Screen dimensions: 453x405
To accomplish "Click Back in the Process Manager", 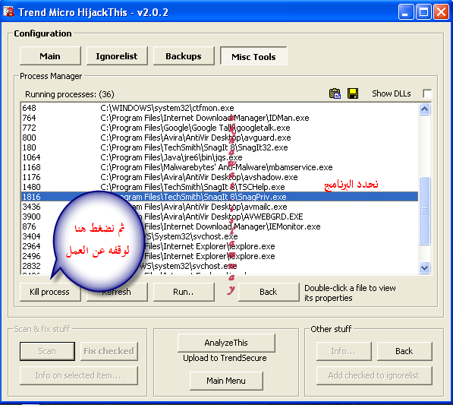I will [269, 292].
